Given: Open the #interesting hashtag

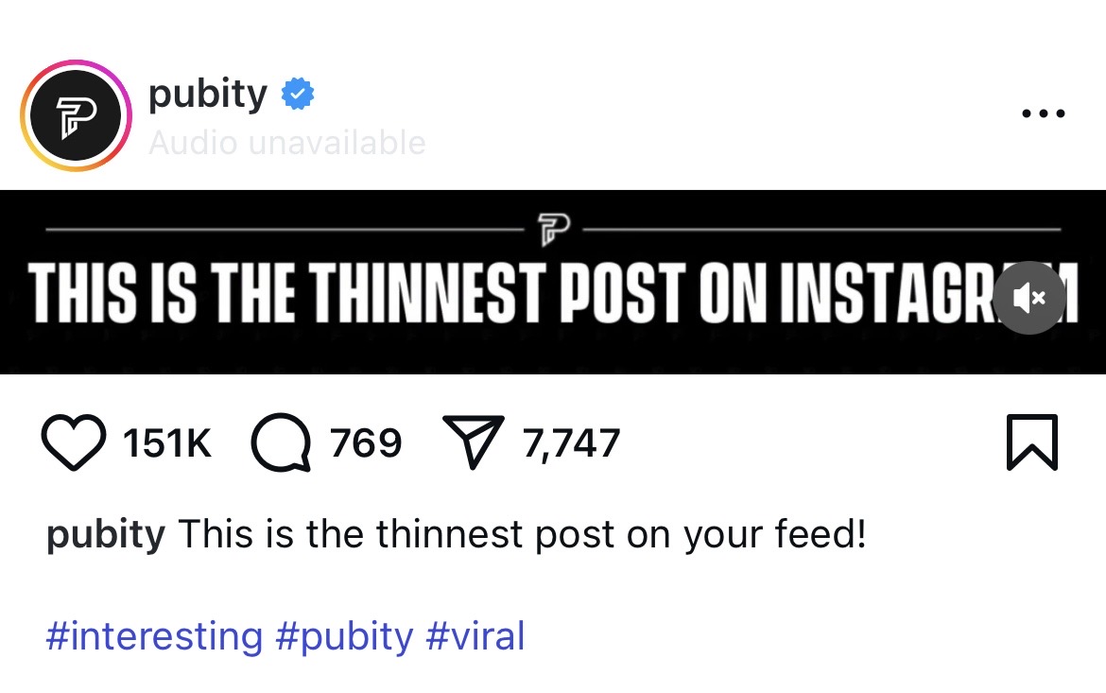Looking at the screenshot, I should (154, 636).
